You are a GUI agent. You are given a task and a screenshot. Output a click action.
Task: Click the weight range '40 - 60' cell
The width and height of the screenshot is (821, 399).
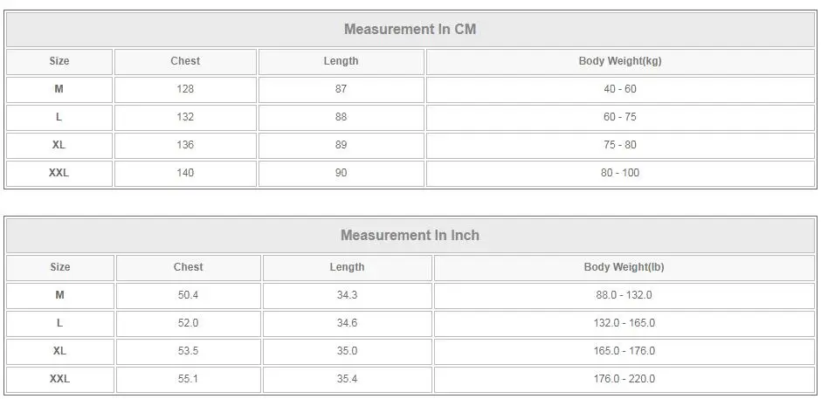pos(620,89)
